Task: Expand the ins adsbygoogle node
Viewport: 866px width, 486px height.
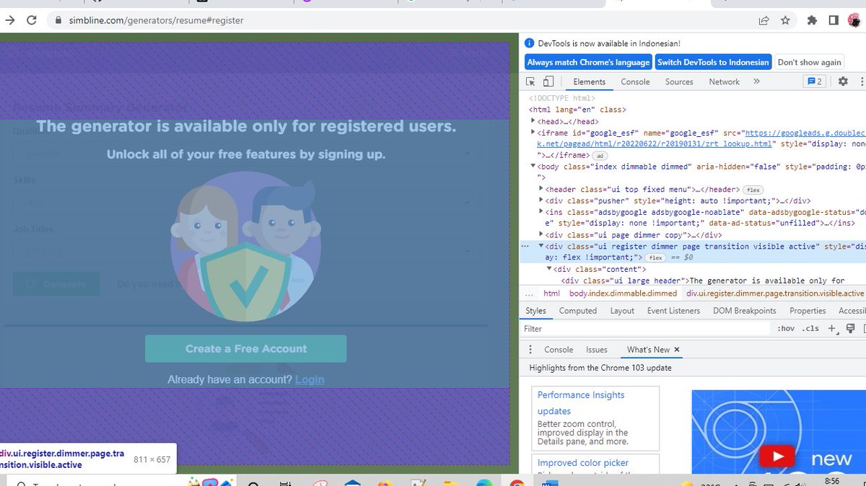Action: pyautogui.click(x=541, y=212)
